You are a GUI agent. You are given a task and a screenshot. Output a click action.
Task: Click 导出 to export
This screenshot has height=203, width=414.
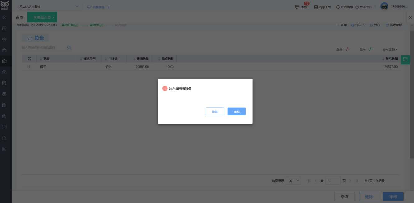375,25
